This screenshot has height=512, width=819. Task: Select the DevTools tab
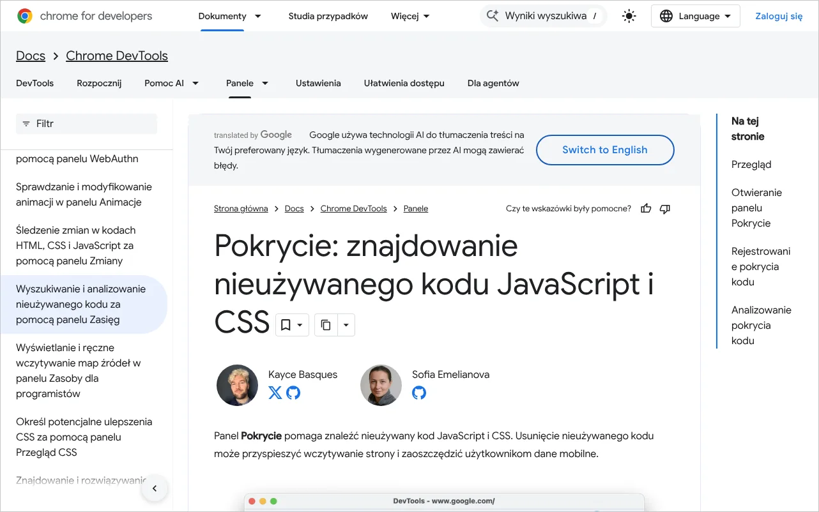pyautogui.click(x=34, y=83)
